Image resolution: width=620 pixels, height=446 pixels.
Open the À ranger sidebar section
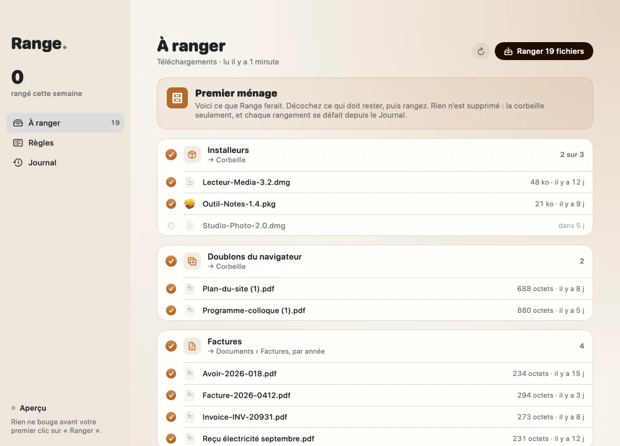[65, 123]
